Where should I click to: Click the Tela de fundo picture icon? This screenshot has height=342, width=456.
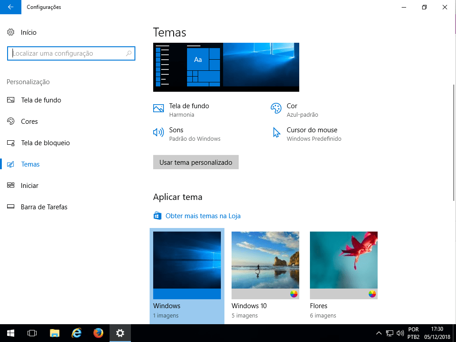159,108
